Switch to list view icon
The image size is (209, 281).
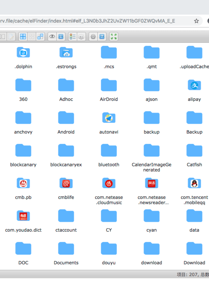coord(72,37)
